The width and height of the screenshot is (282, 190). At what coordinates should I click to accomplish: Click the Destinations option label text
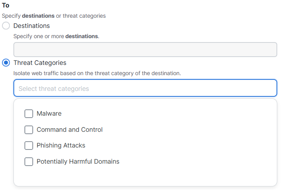32,26
